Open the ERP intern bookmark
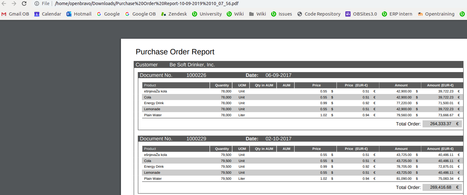Screen dimensions: 467x195 click(397, 14)
